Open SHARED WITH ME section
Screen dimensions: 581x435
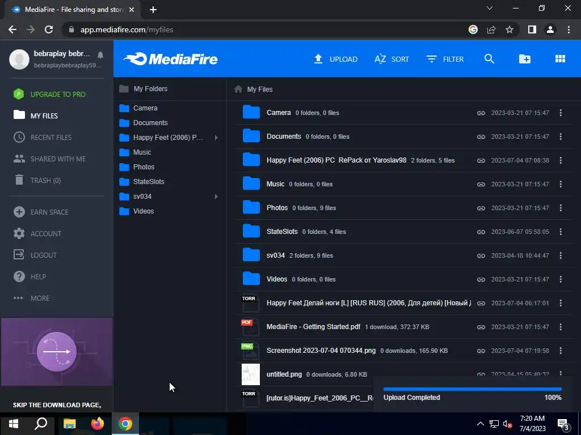pyautogui.click(x=50, y=159)
